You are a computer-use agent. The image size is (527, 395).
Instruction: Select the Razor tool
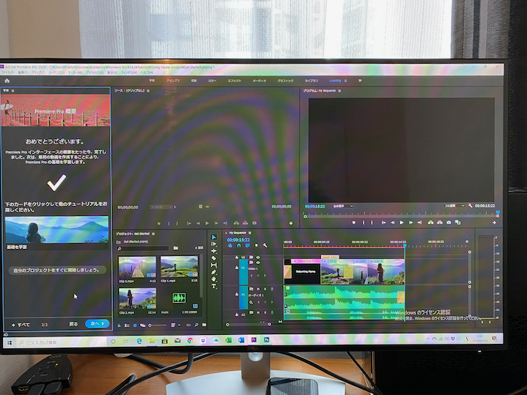click(213, 258)
